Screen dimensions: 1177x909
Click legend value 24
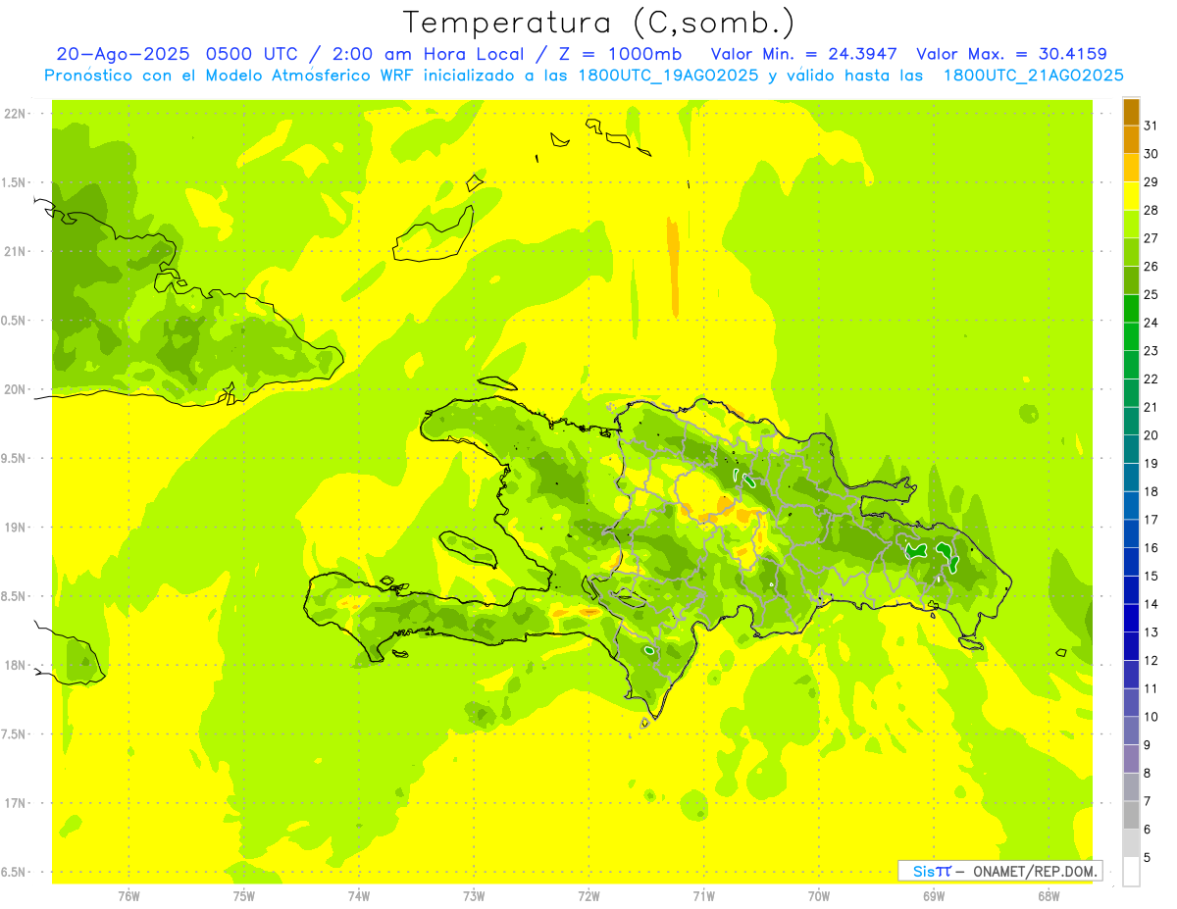1151,323
